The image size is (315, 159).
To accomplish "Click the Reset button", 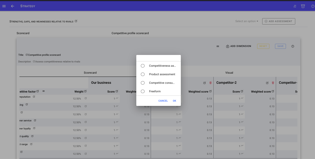I will [263, 46].
